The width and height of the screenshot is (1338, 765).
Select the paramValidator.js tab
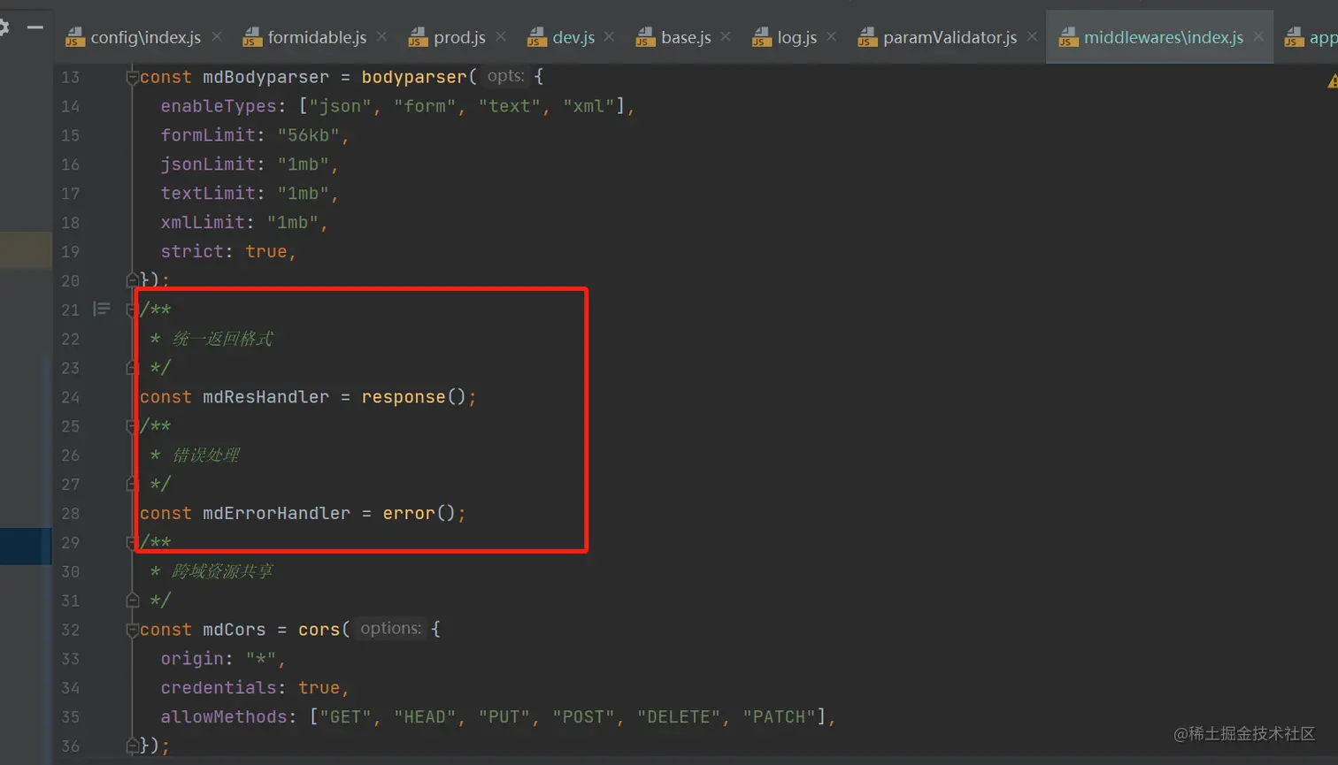tap(938, 37)
